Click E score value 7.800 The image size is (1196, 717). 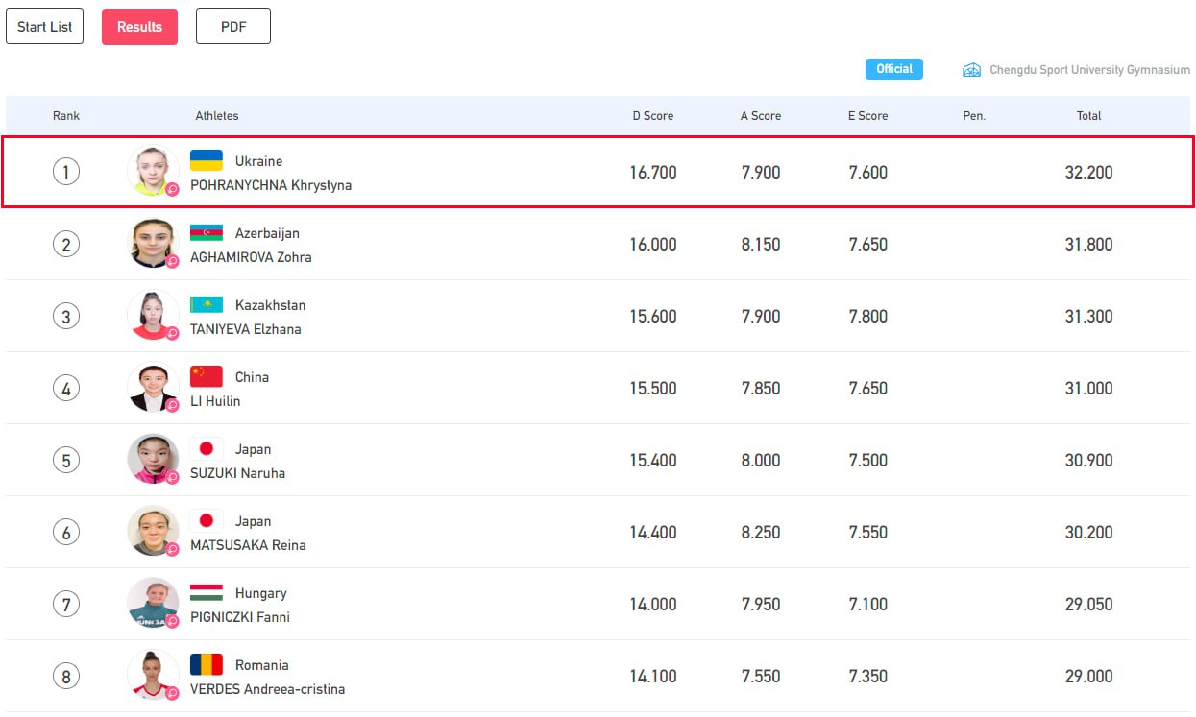click(x=868, y=317)
